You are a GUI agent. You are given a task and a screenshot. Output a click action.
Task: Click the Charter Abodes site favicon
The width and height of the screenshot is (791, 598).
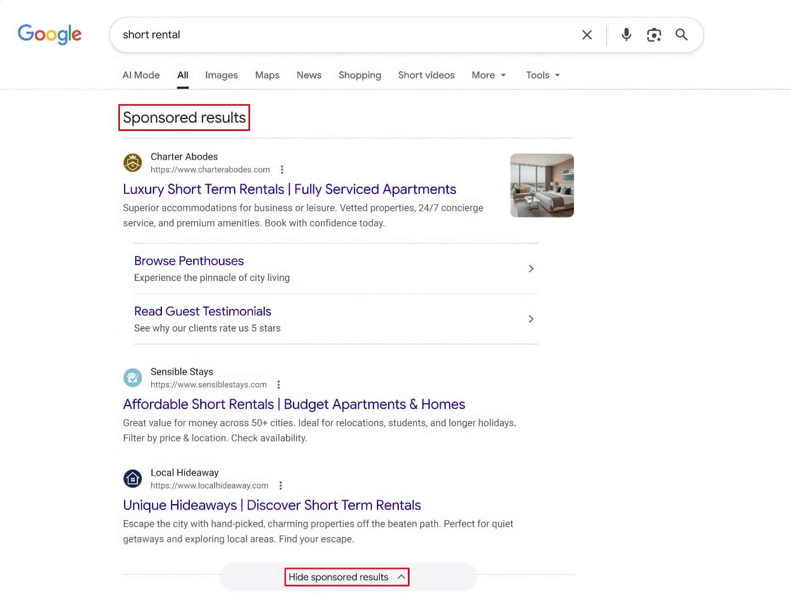(132, 163)
